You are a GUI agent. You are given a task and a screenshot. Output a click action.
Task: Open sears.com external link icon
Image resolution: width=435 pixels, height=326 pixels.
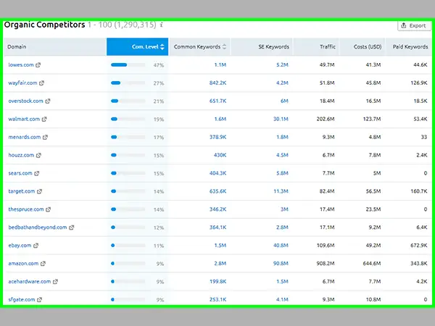tap(37, 173)
